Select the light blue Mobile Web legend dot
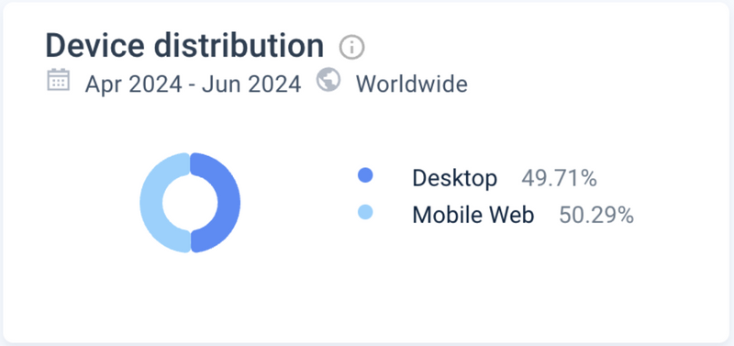This screenshot has height=346, width=734. [x=365, y=212]
